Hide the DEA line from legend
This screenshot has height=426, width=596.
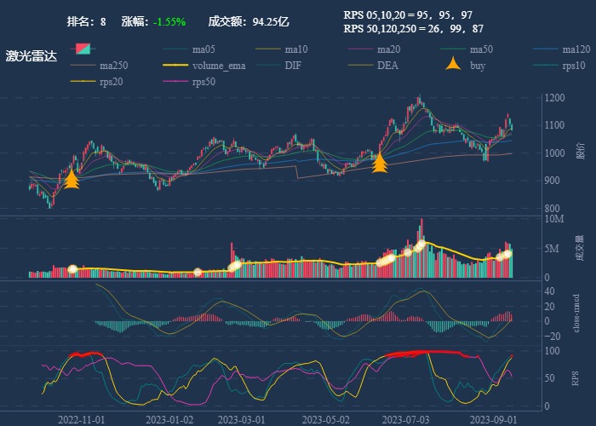pos(362,66)
